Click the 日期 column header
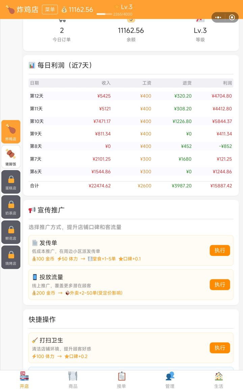The height and width of the screenshot is (389, 243). pos(34,83)
